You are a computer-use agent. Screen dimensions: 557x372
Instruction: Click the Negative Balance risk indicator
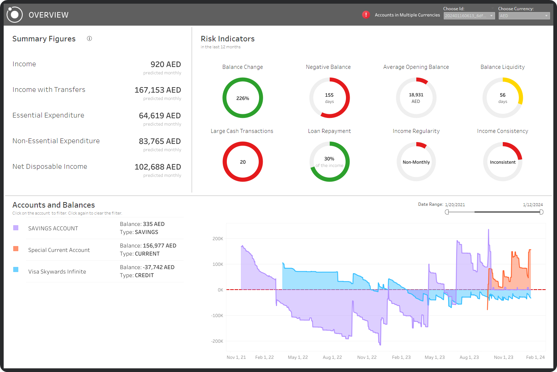329,98
